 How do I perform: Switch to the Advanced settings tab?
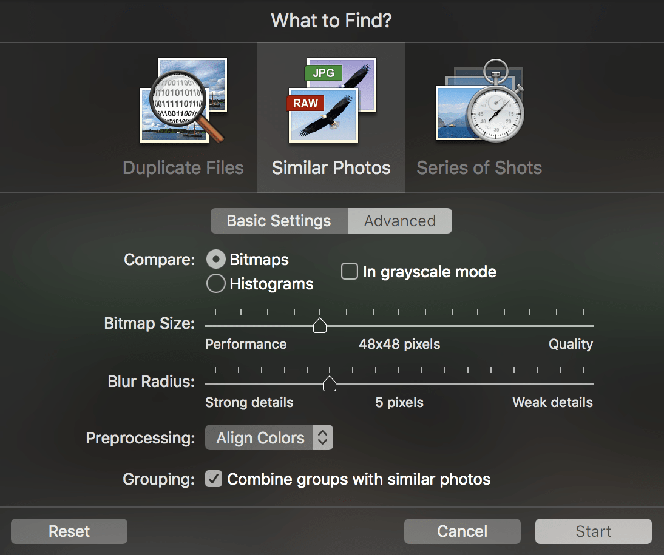coord(400,221)
